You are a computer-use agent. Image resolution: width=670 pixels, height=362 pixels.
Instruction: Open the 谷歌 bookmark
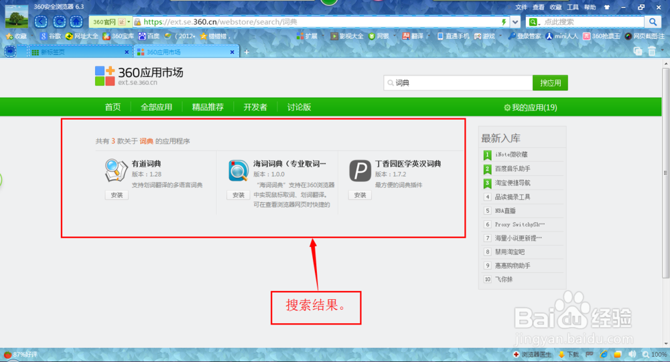[50, 36]
